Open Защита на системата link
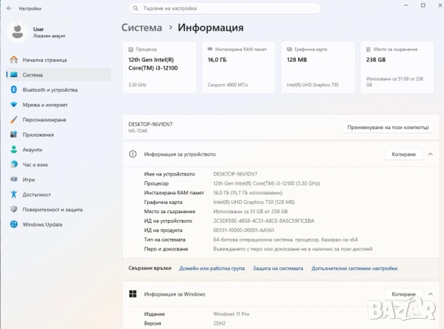This screenshot has width=444, height=329. tap(277, 268)
